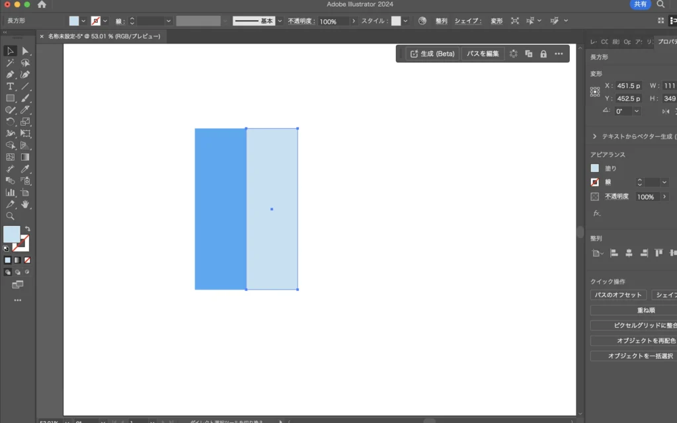
Task: Click the Home icon in the title bar
Action: pos(42,5)
